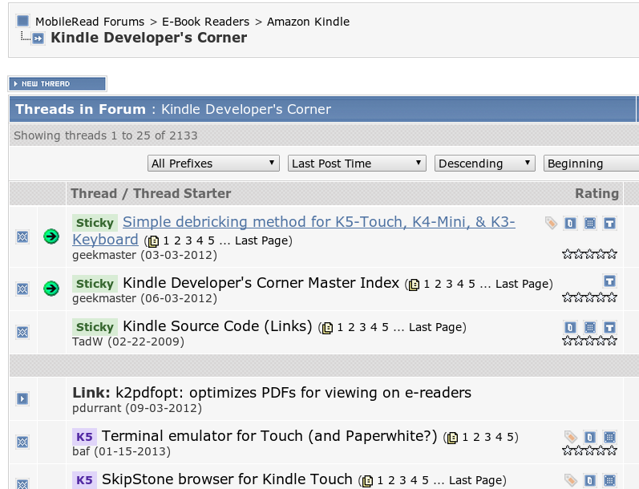
Task: Click the multi-page icon on Kindle Source Code
Action: click(x=327, y=327)
